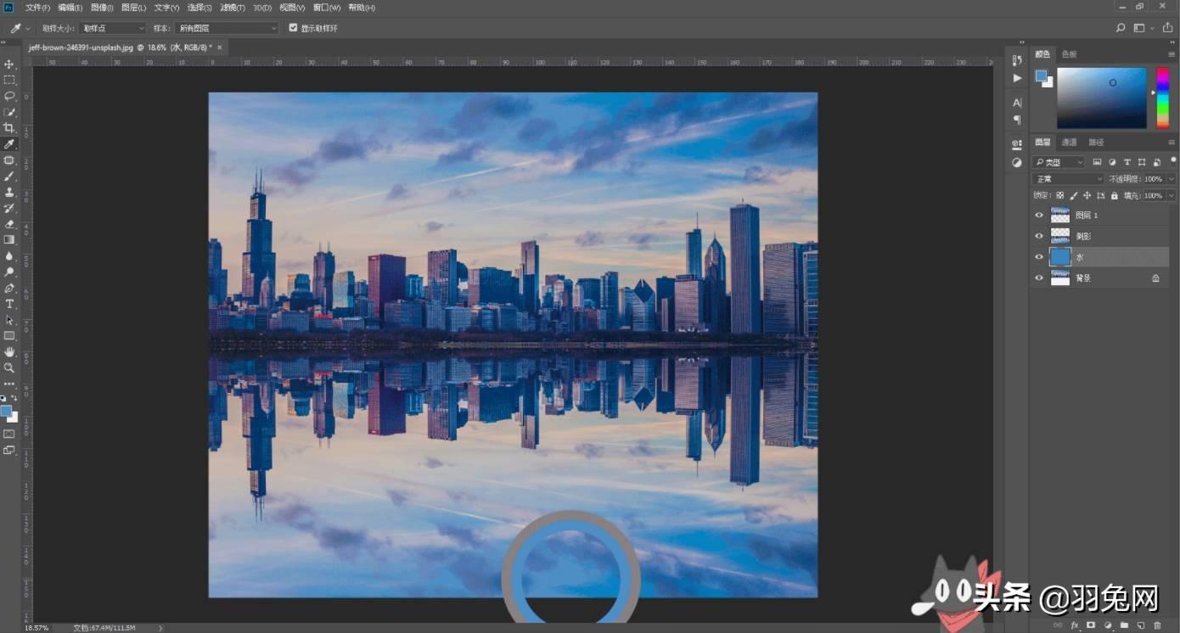Open 取样大小 dropdown
1180x633 pixels.
coord(113,28)
